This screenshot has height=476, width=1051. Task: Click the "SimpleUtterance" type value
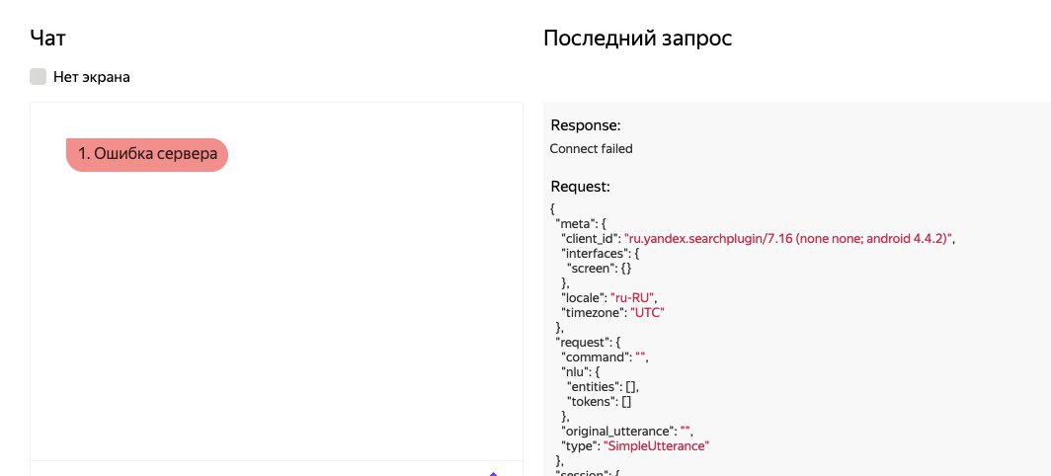pos(656,445)
